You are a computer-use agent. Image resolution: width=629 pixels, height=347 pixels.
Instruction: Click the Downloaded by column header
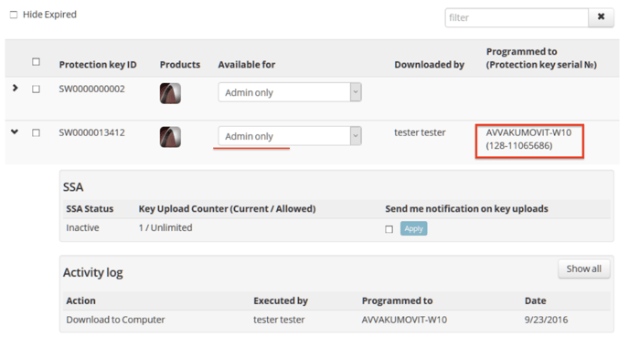tap(429, 65)
